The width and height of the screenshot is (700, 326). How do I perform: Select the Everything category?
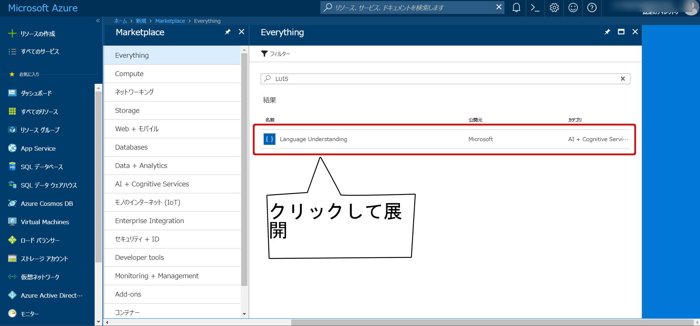tap(172, 55)
